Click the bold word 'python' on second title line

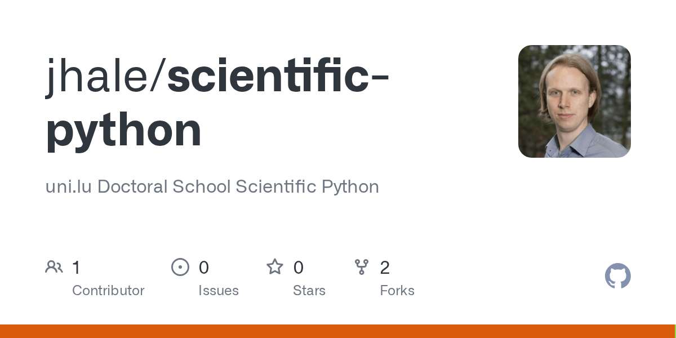[123, 131]
